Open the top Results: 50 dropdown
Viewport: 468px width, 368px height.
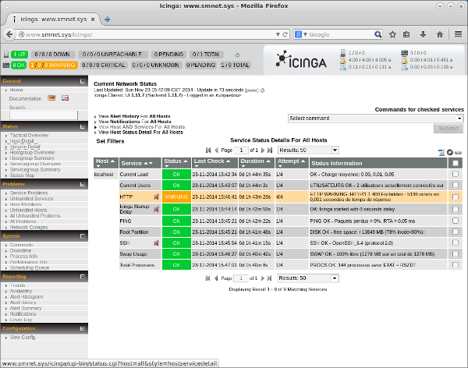(x=303, y=149)
